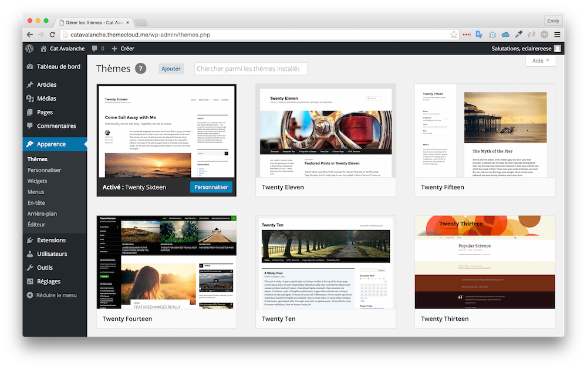Click the camera extension icon

click(x=492, y=35)
